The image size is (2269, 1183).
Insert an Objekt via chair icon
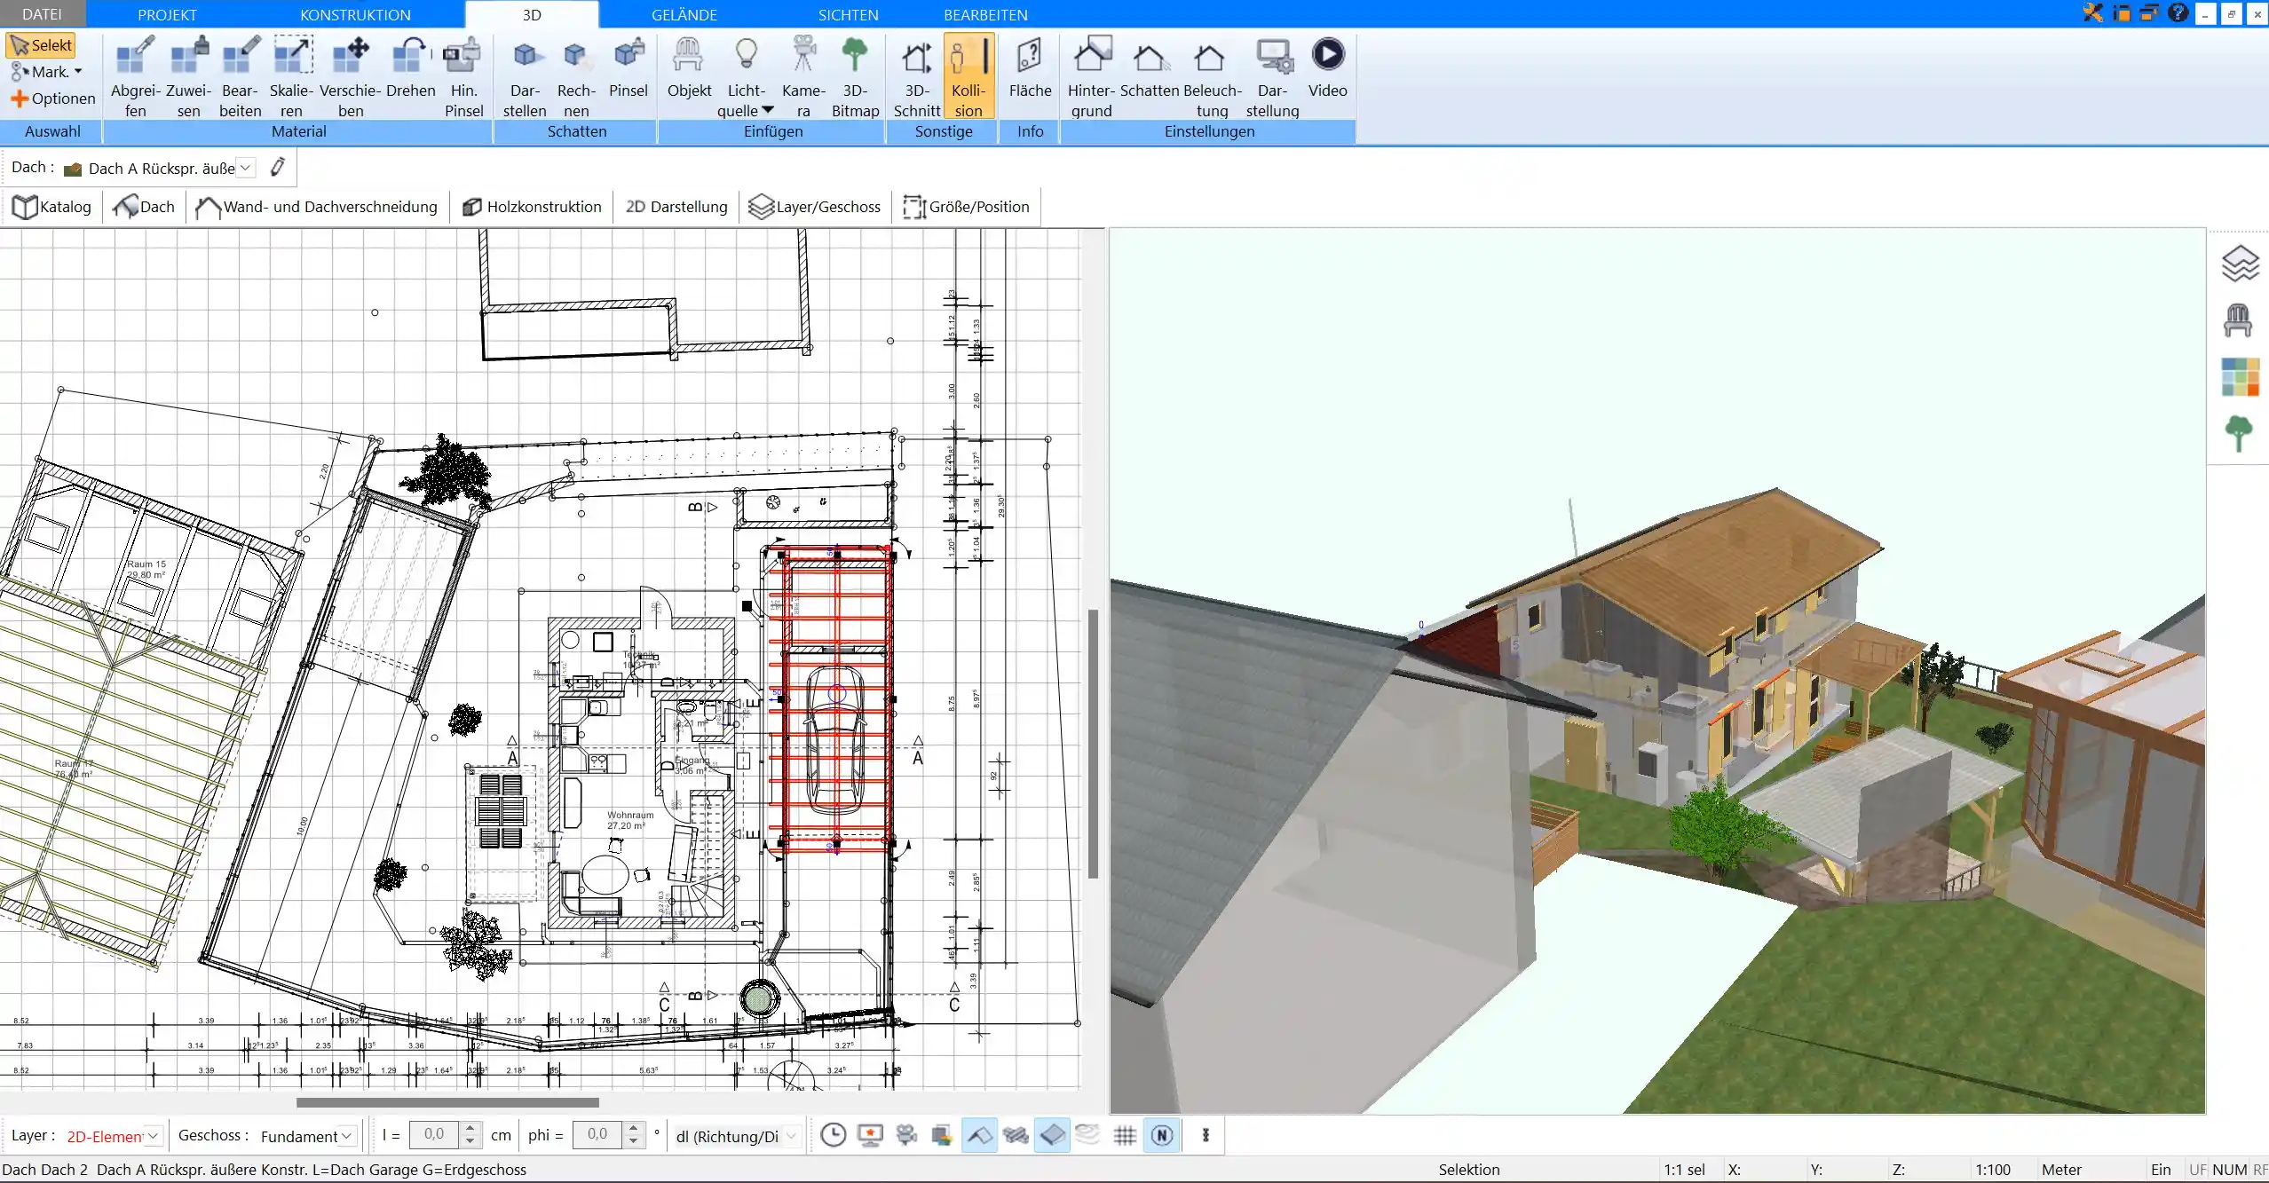[689, 67]
